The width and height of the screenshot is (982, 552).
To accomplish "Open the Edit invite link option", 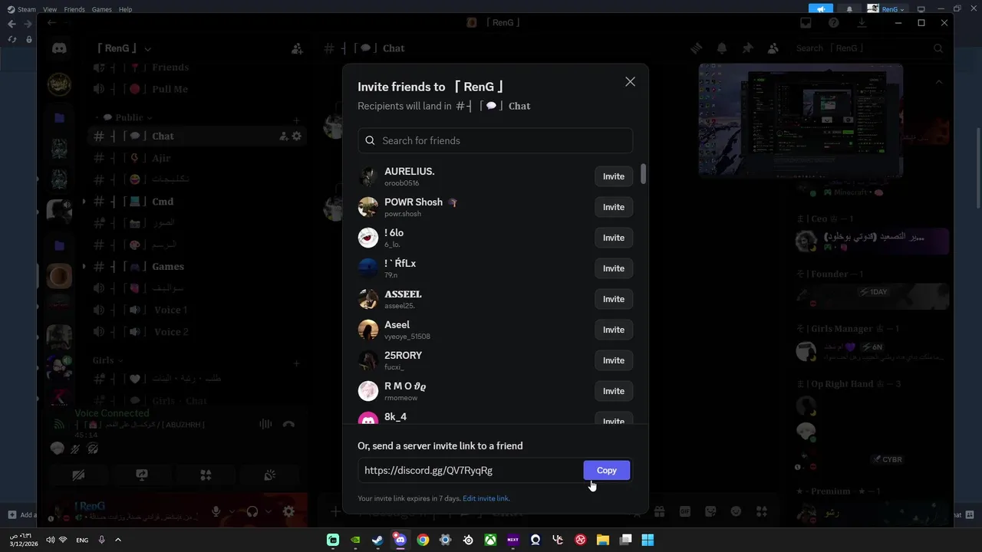I will [x=486, y=498].
